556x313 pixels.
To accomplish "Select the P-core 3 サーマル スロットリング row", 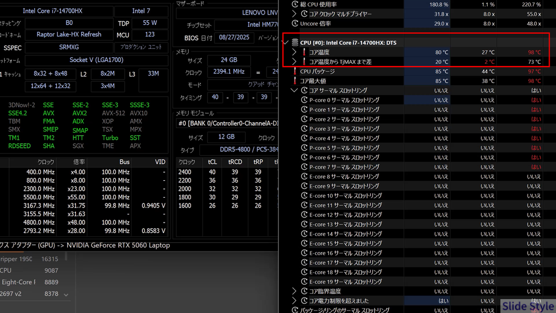I will 345,129.
